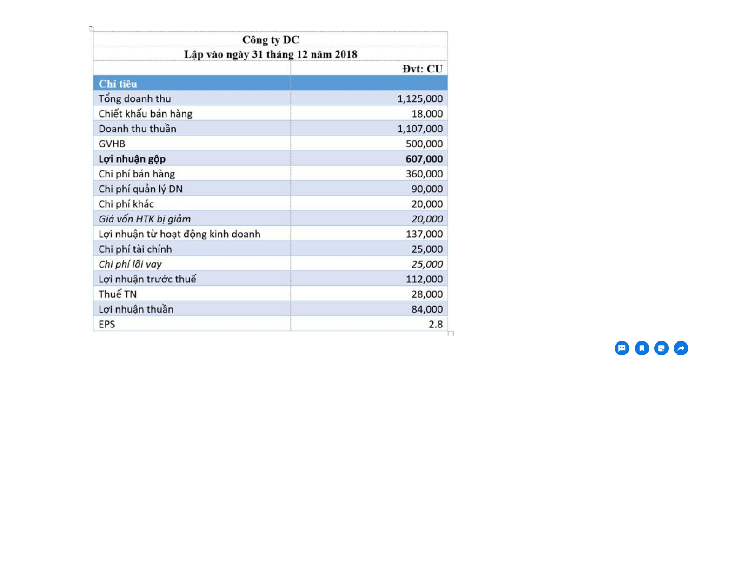Select the 607,000 gross profit value
The width and height of the screenshot is (737, 569).
424,159
